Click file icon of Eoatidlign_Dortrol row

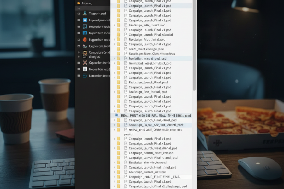126,172
